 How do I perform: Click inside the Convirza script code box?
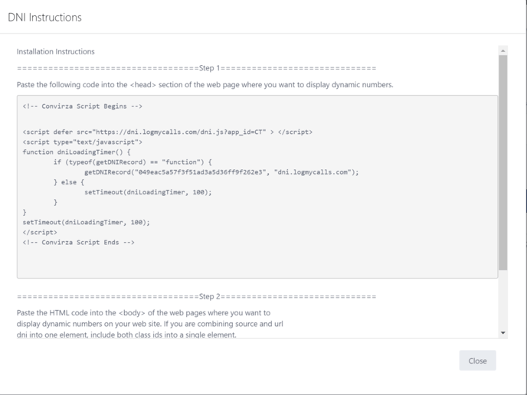coord(257,187)
